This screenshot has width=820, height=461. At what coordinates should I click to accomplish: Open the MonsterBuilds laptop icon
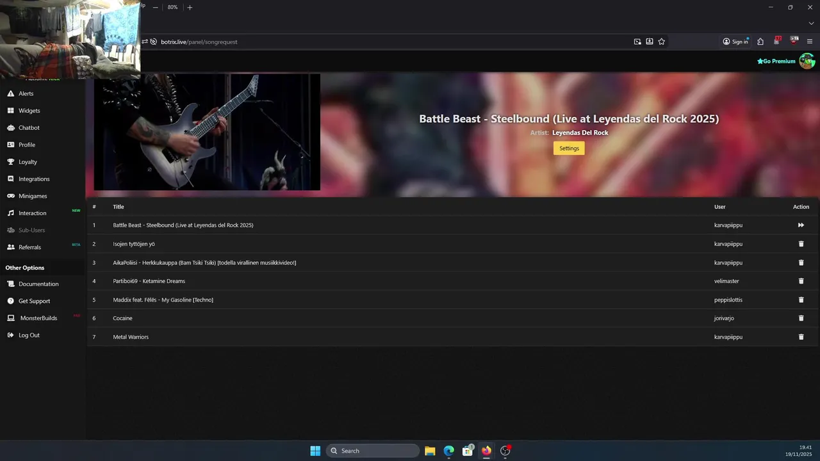coord(10,318)
